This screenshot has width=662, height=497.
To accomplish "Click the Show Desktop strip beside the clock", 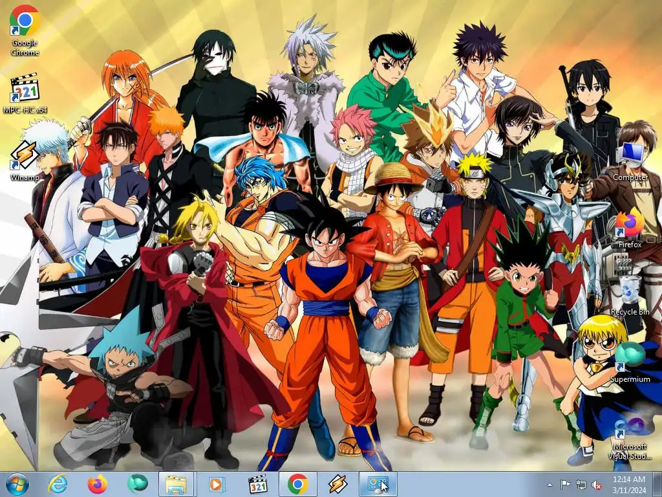I will click(x=657, y=484).
